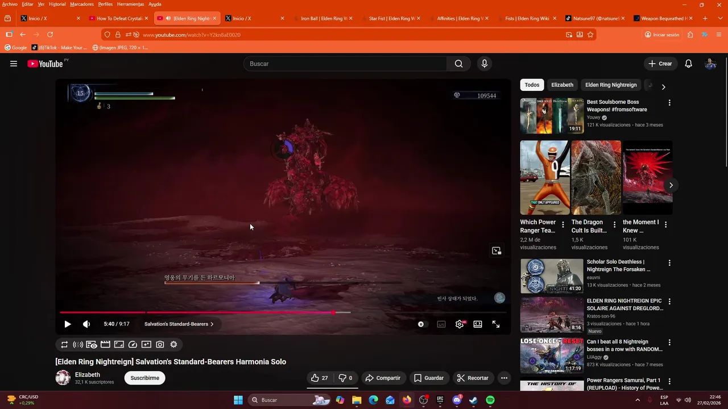Open Steam from the Windows taskbar
This screenshot has width=728, height=409.
473,400
